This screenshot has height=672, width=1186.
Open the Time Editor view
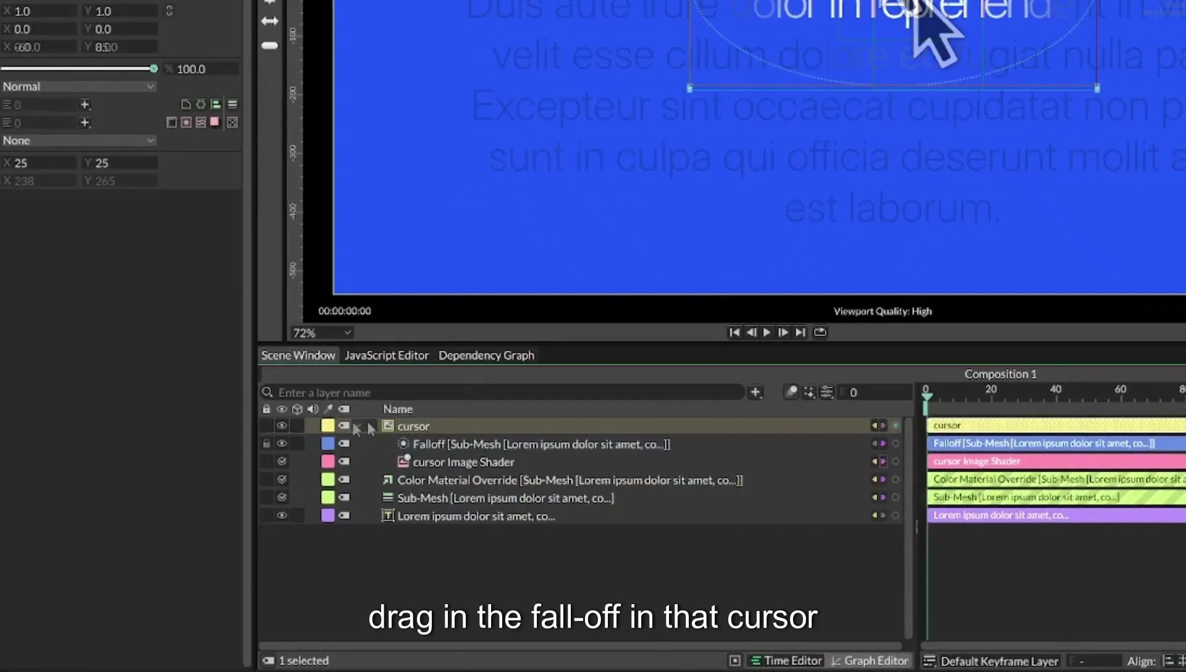click(786, 661)
